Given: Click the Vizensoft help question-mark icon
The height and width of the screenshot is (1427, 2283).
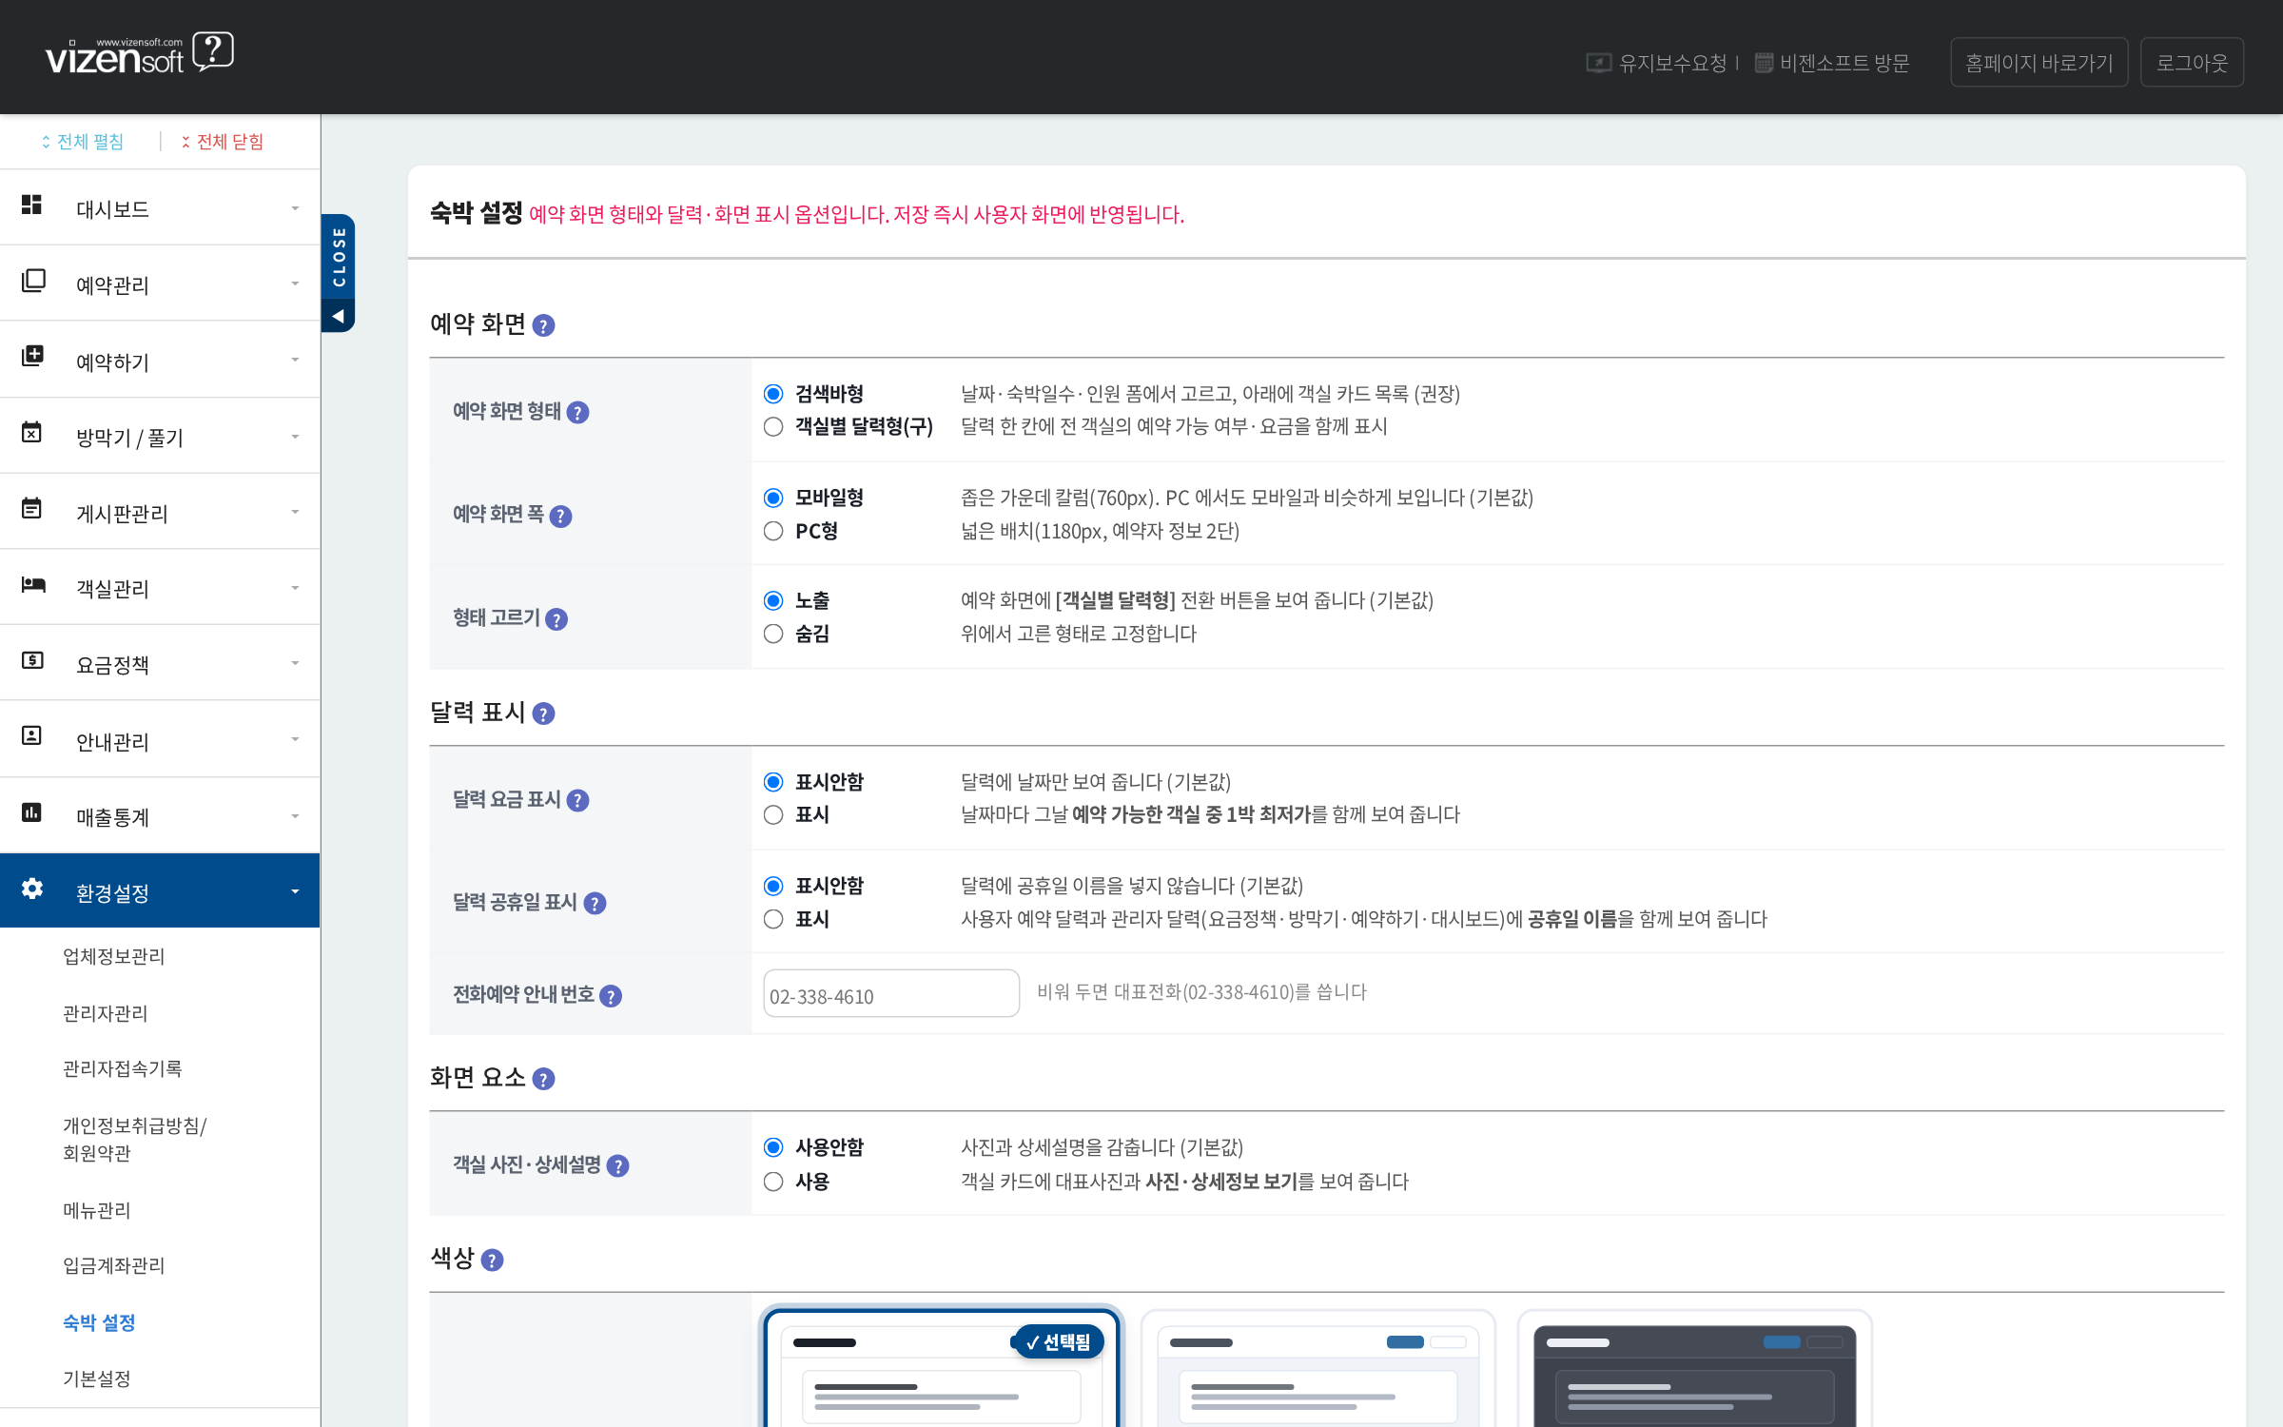Looking at the screenshot, I should (213, 51).
